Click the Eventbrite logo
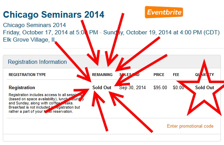 [164, 12]
